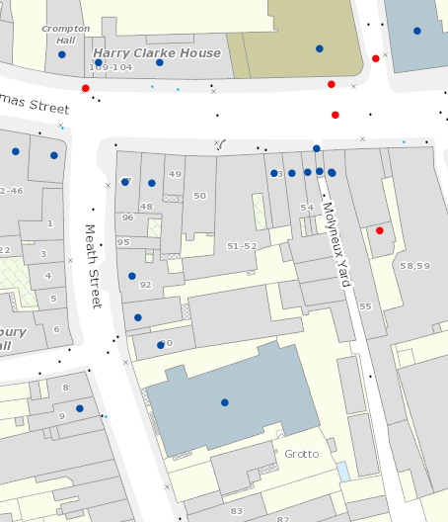Click the blue marker inside Crompton Hall
Image resolution: width=448 pixels, height=522 pixels.
[x=62, y=54]
